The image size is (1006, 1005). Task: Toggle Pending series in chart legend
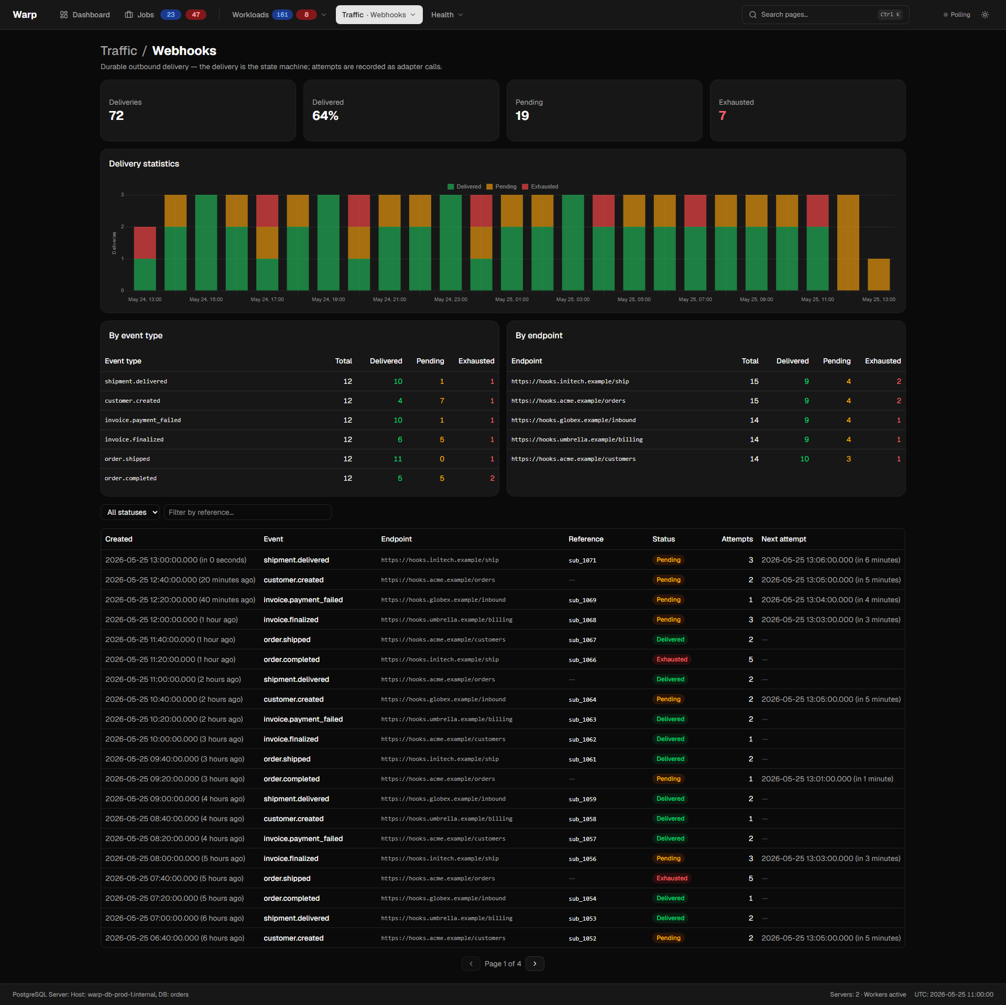(501, 186)
